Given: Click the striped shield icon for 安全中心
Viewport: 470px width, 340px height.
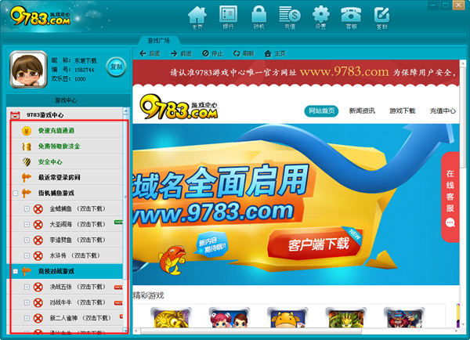Looking at the screenshot, I should [x=27, y=162].
